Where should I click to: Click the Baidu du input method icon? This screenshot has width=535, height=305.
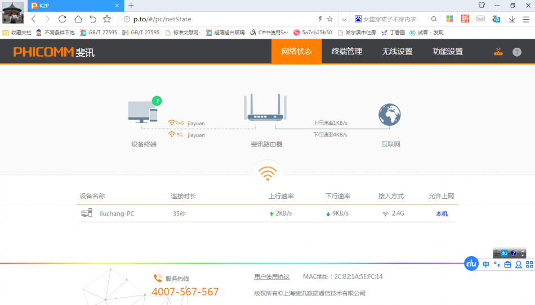pos(471,263)
